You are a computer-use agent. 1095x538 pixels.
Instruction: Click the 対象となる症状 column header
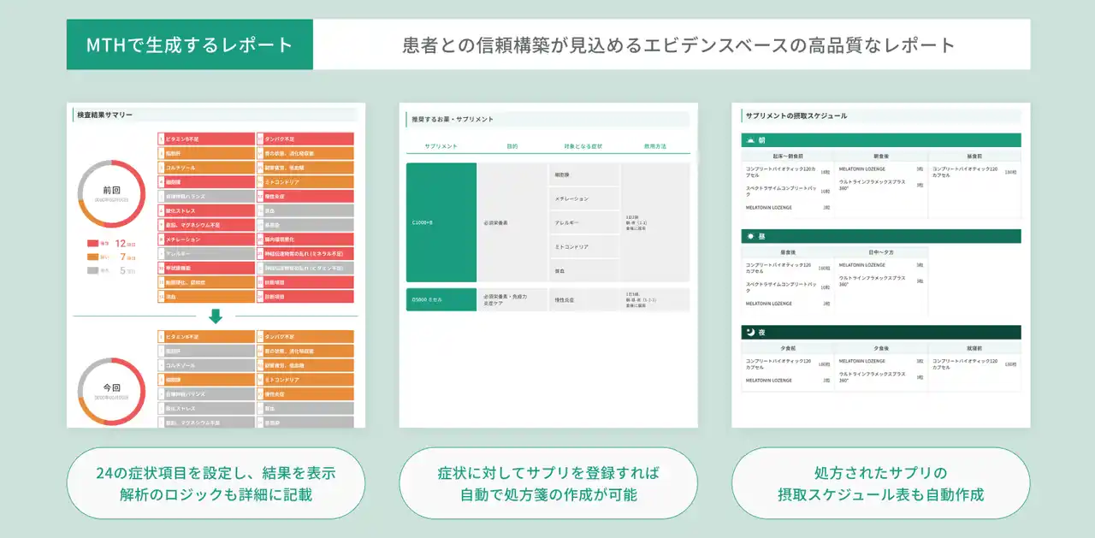pyautogui.click(x=583, y=146)
